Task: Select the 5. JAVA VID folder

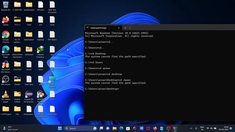Action: (17, 6)
